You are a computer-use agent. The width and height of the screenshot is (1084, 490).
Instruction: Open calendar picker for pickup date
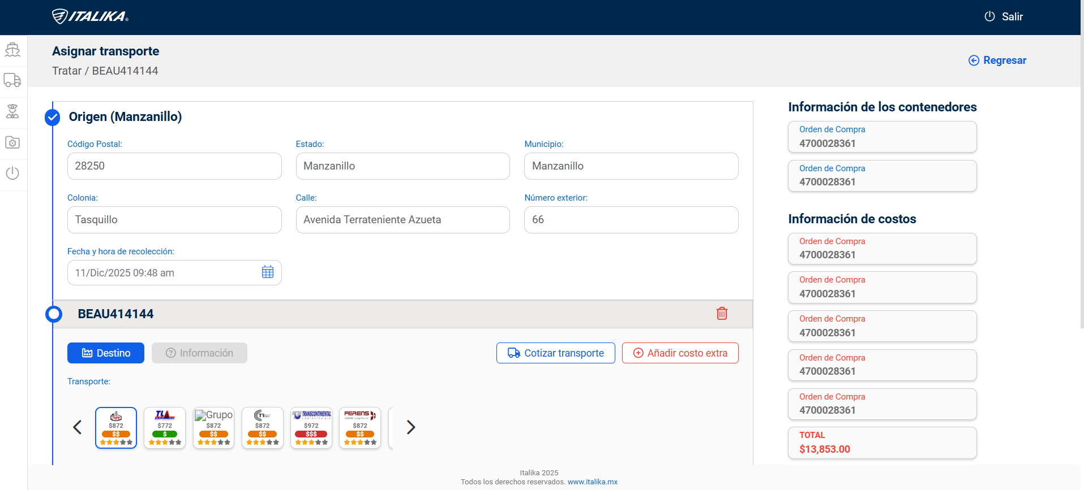(x=268, y=272)
